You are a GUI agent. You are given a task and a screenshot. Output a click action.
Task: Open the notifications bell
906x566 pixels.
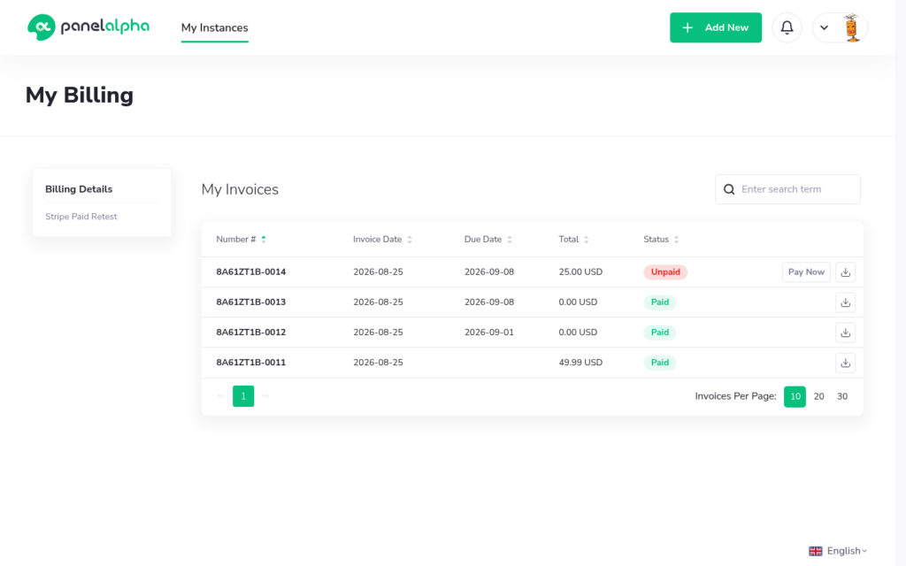(x=787, y=27)
